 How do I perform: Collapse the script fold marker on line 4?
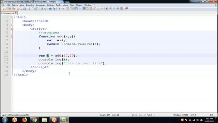pos(12,29)
